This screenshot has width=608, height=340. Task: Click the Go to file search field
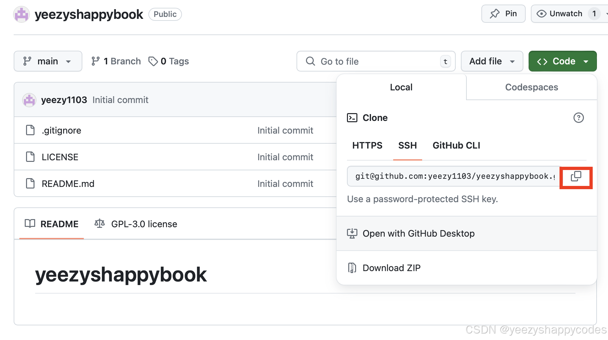376,61
